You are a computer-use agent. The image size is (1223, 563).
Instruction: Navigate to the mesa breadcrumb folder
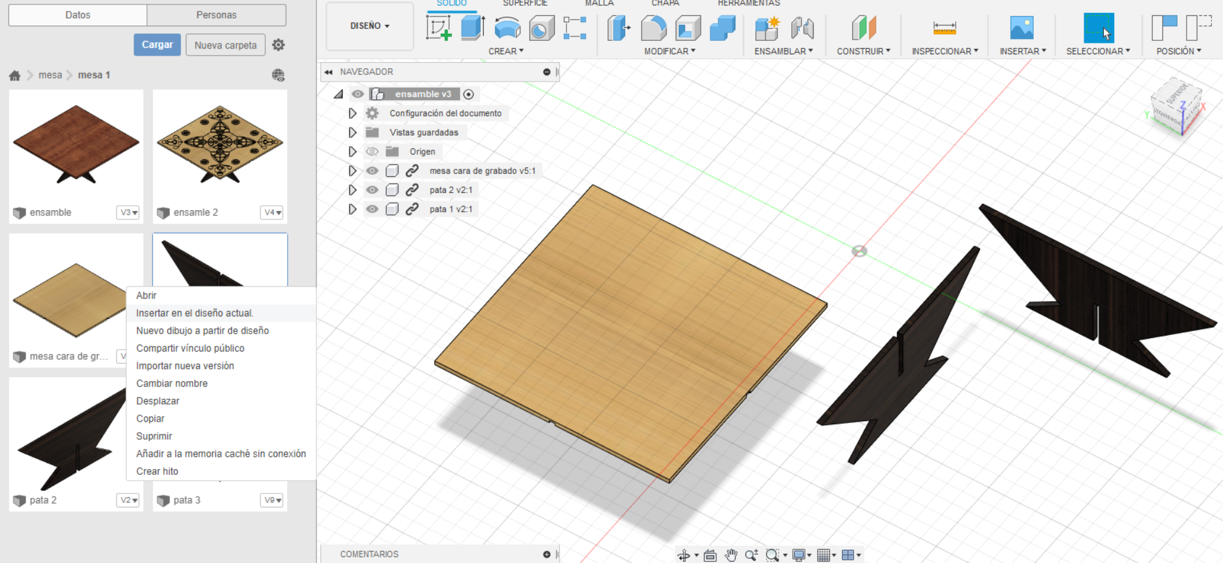[x=51, y=75]
